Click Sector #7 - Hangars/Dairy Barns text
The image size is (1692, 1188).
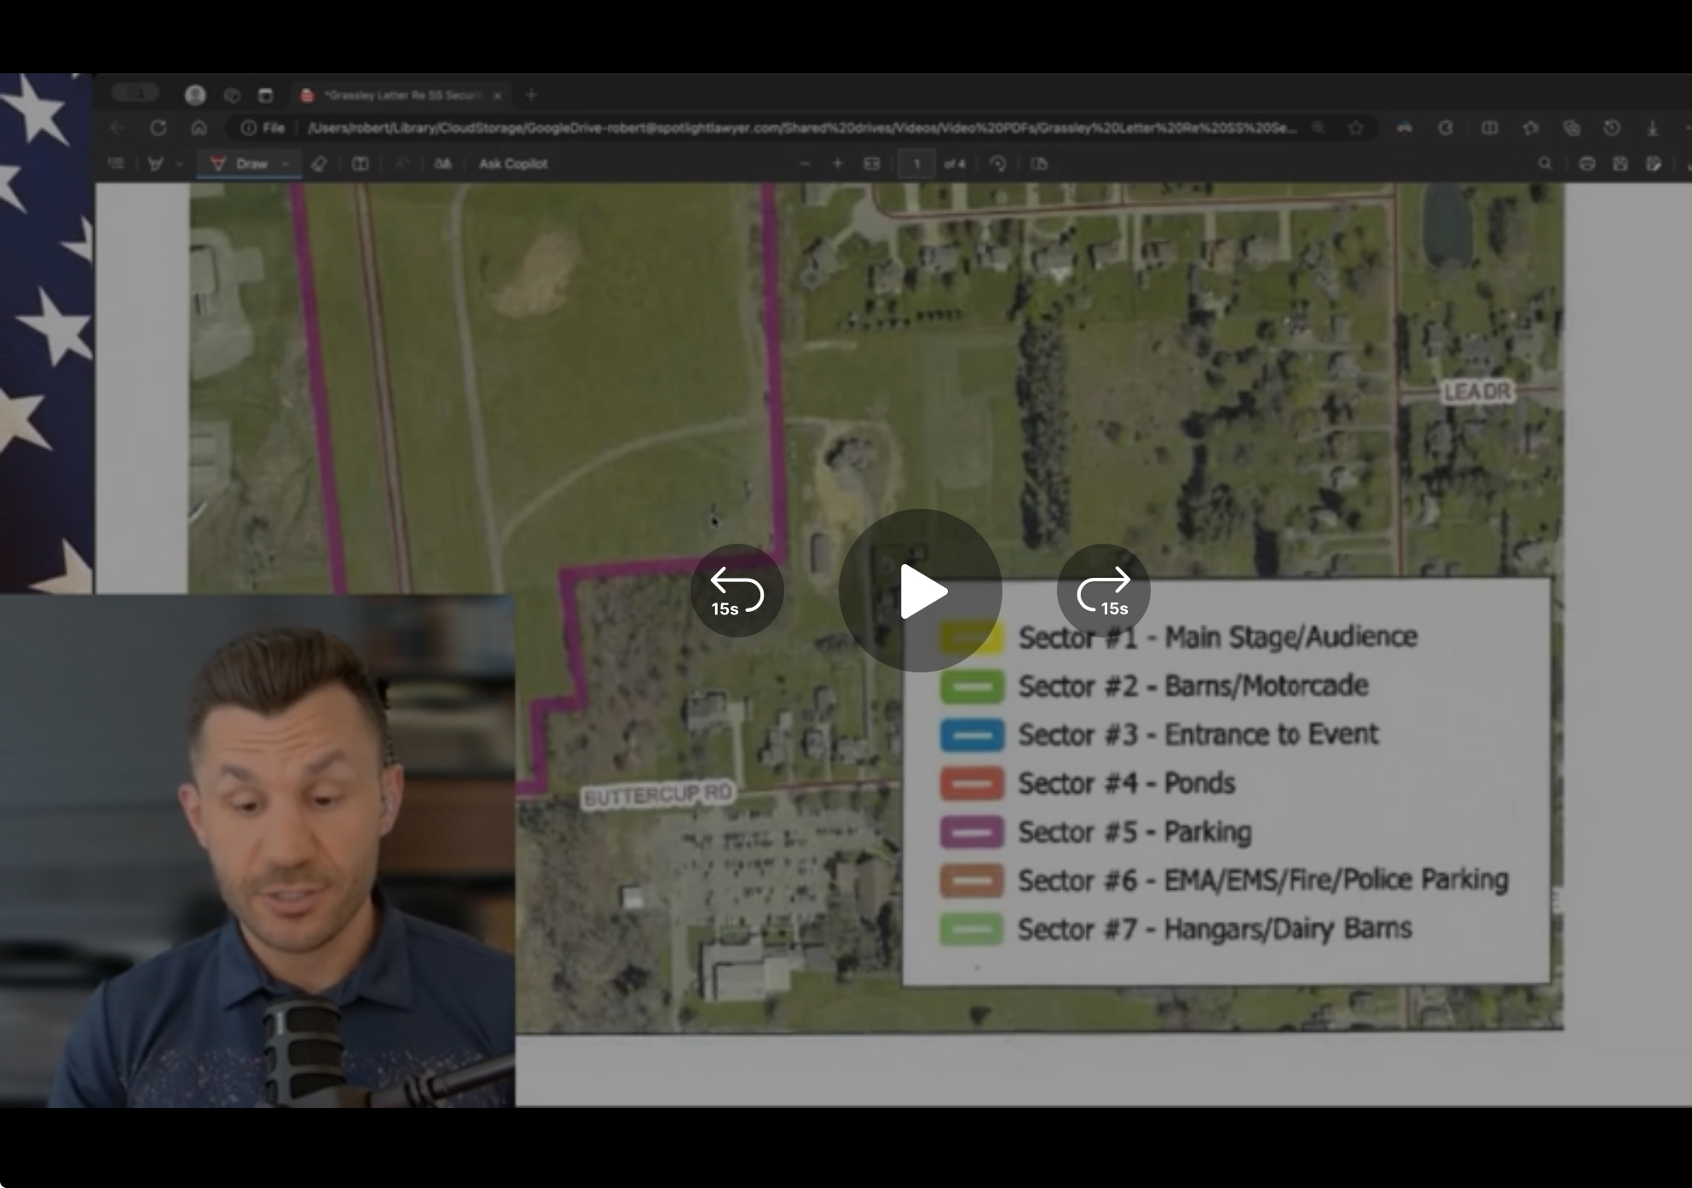click(1216, 929)
